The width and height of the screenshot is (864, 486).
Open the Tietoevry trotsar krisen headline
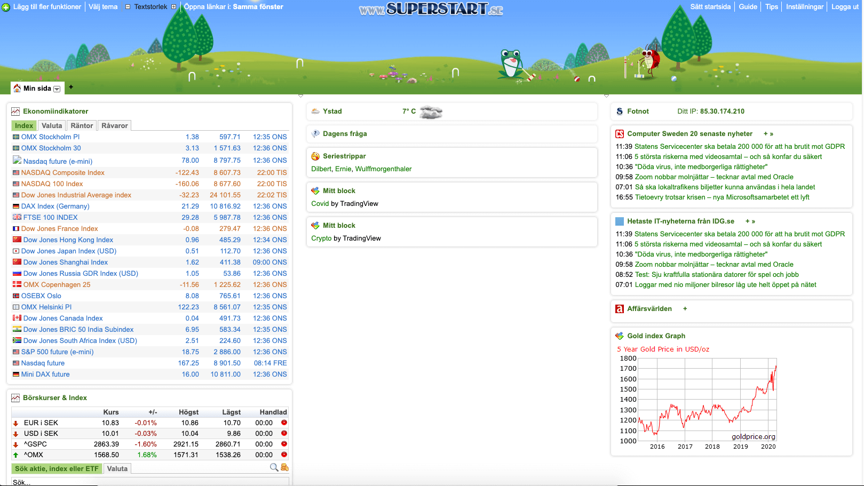click(722, 197)
